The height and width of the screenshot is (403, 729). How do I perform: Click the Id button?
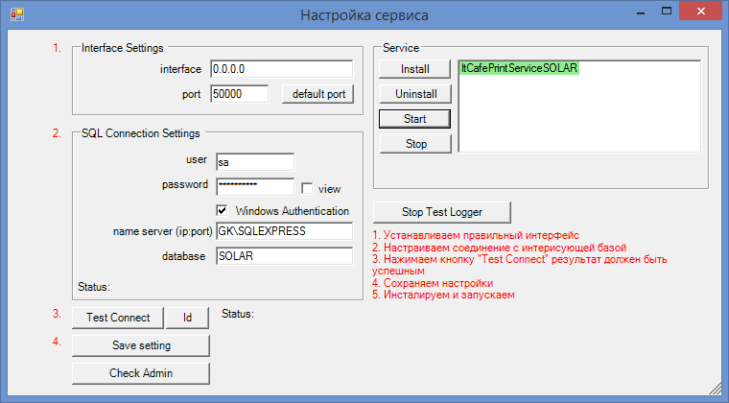click(x=188, y=318)
